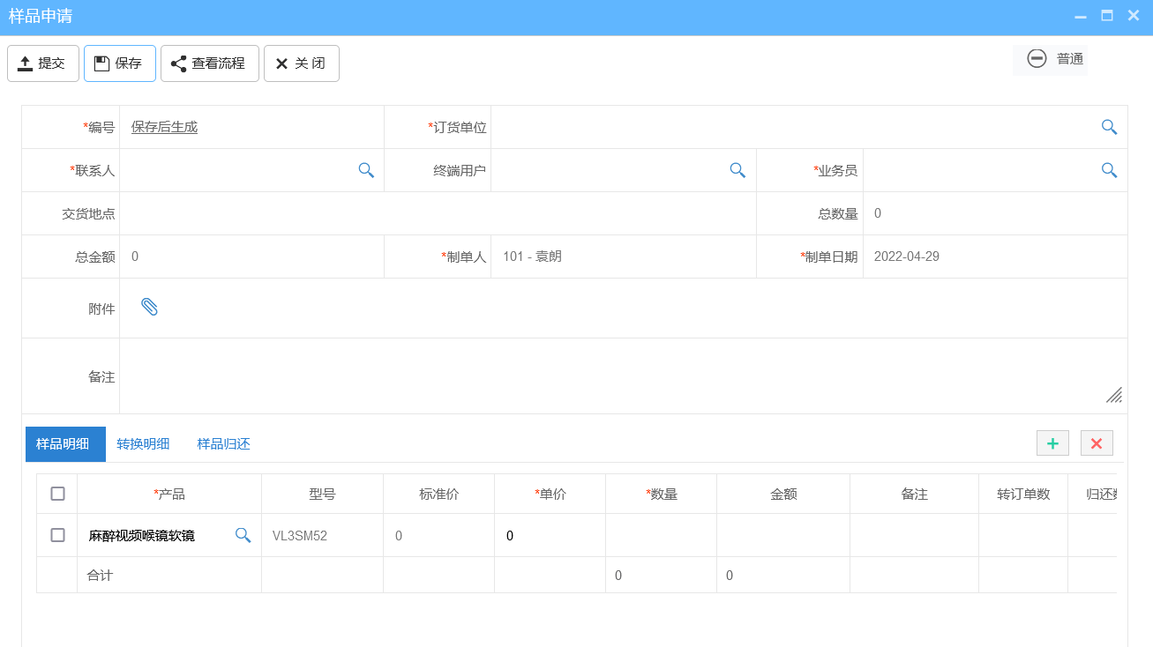Open the 业务员 lookup search icon

1109,170
